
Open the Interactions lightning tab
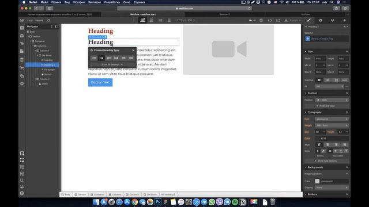(x=344, y=21)
